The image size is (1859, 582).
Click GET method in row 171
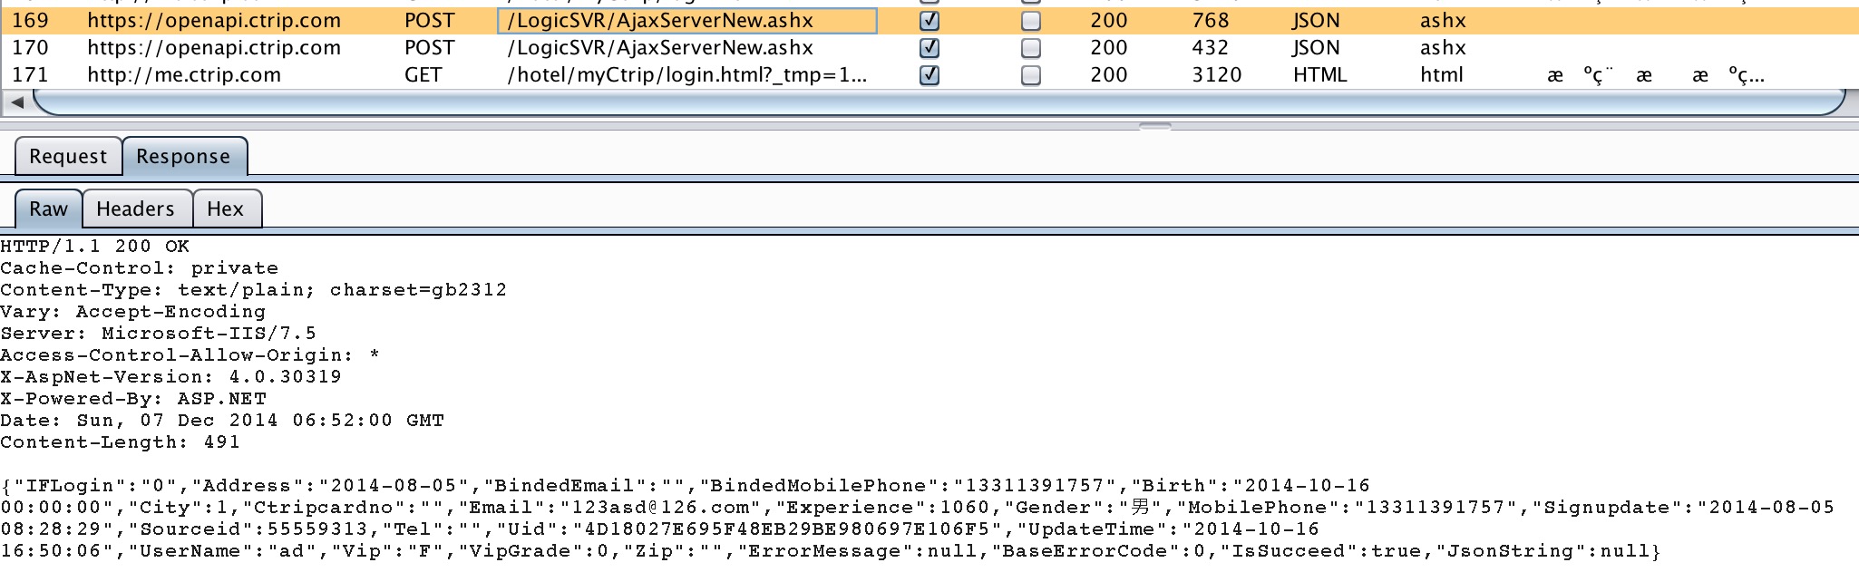pos(423,75)
